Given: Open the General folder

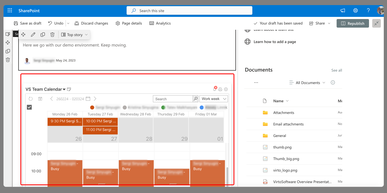Looking at the screenshot, I should click(x=279, y=136).
